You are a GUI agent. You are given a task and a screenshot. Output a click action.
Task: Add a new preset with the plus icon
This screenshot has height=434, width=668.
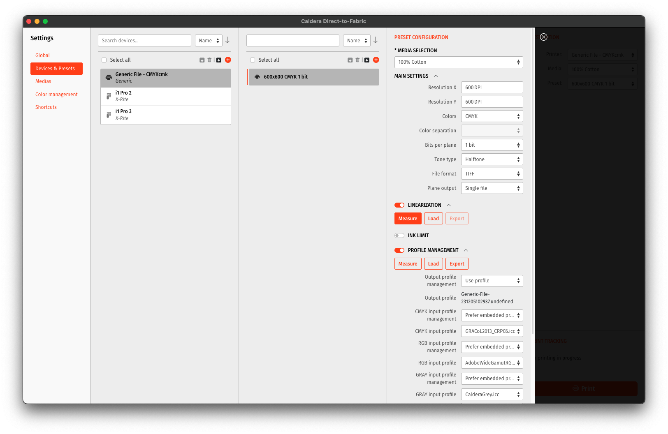(x=376, y=60)
